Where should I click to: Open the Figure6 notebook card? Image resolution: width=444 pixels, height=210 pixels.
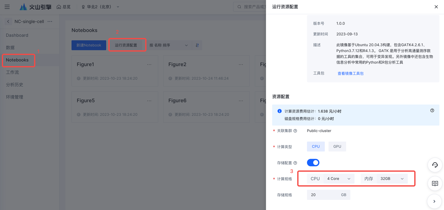(206, 107)
